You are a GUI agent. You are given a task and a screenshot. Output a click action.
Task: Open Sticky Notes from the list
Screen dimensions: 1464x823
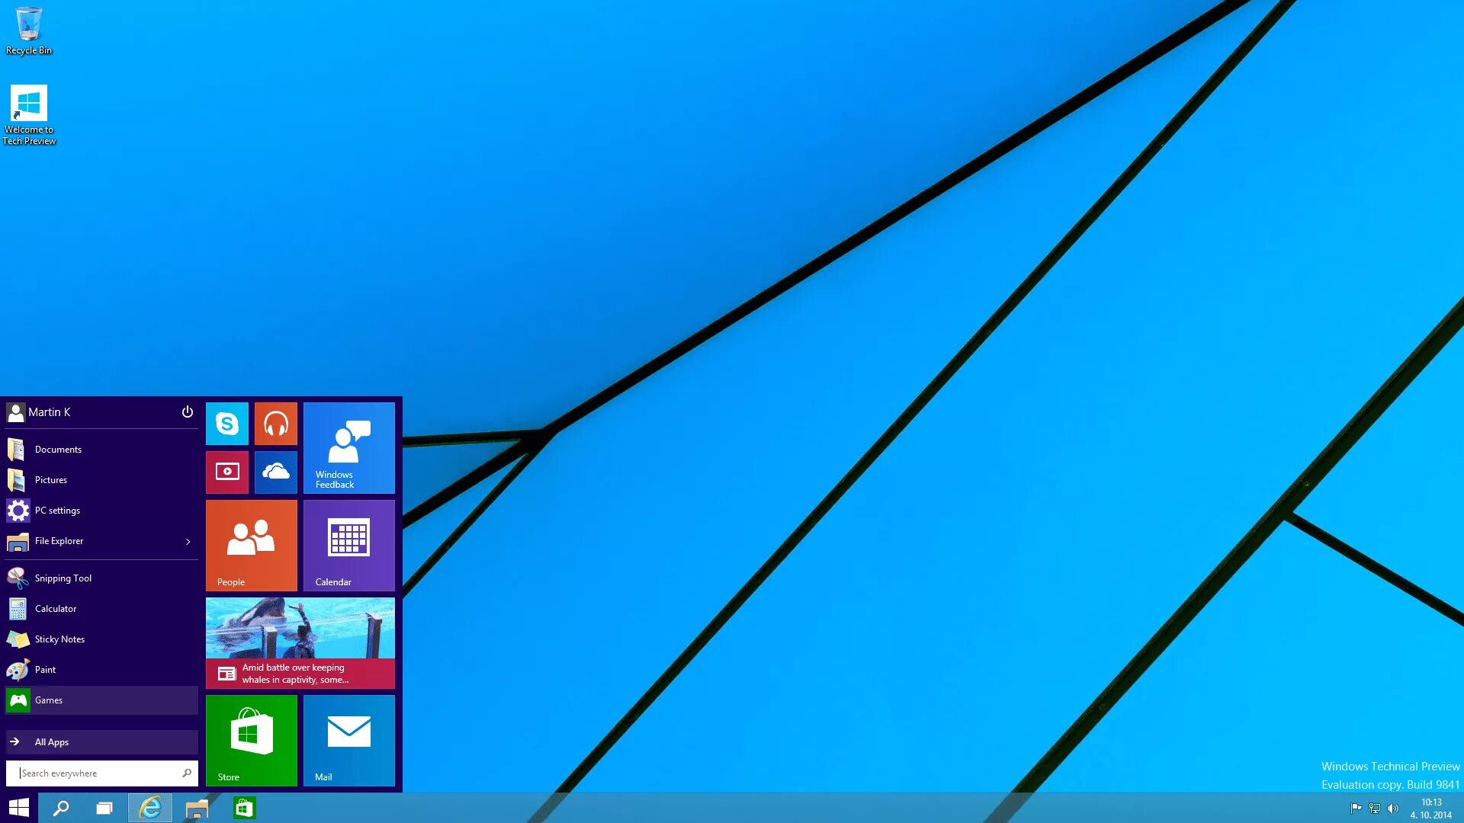59,639
